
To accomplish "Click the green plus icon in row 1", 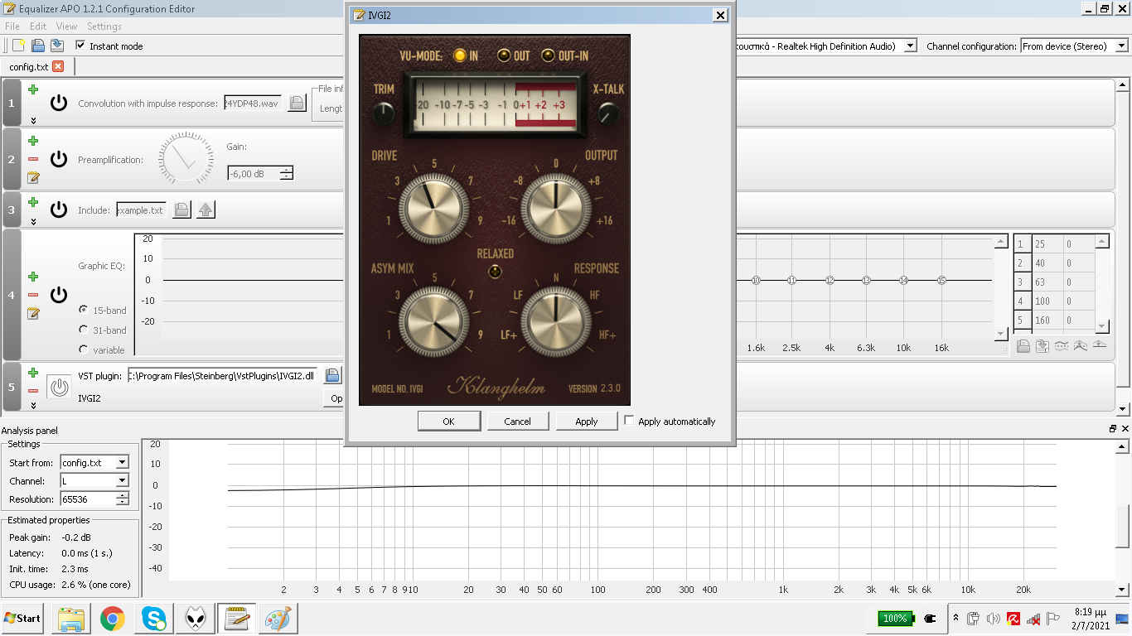I will (x=33, y=89).
